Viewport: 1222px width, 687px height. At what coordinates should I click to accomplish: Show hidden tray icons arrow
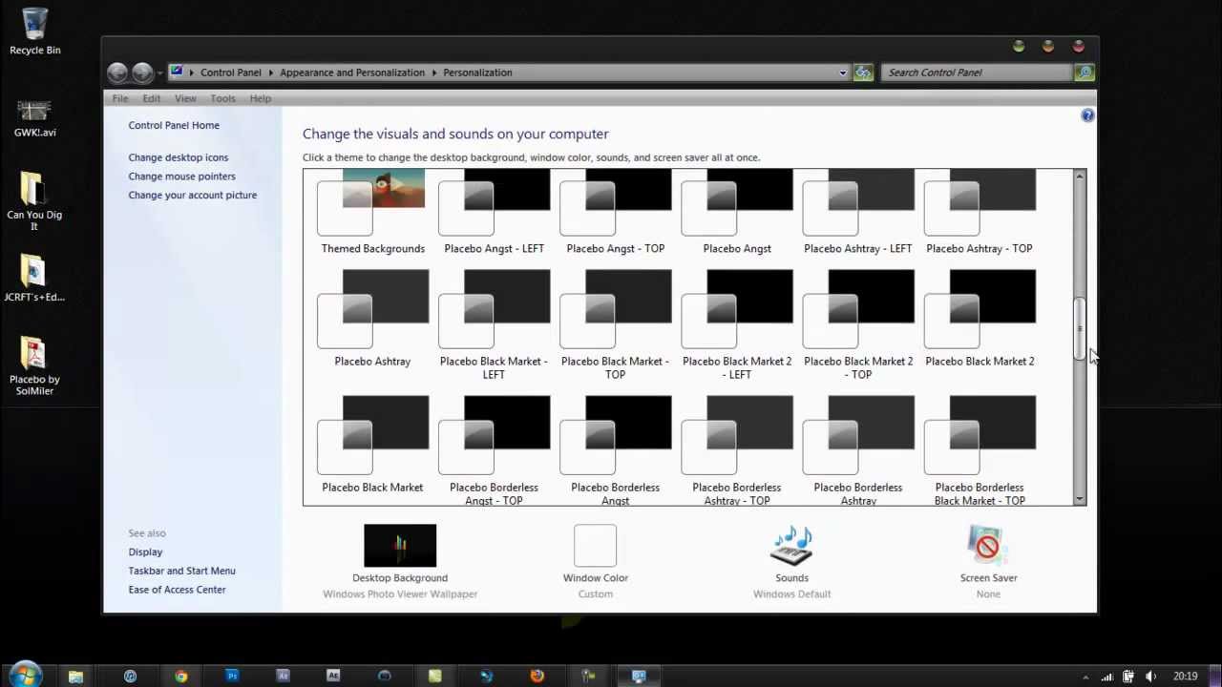click(1085, 677)
